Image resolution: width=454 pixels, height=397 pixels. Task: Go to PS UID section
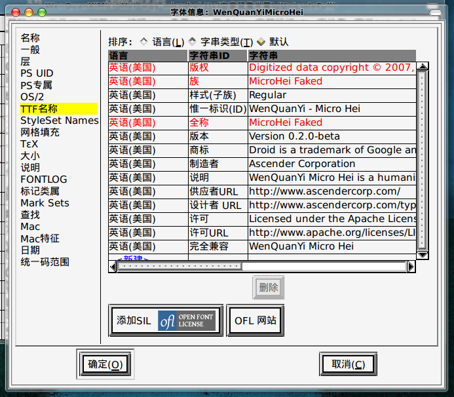pos(37,73)
